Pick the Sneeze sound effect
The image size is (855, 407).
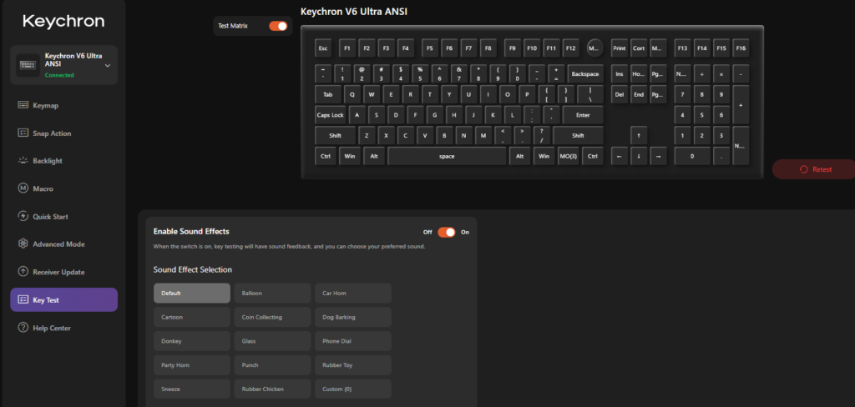(192, 389)
